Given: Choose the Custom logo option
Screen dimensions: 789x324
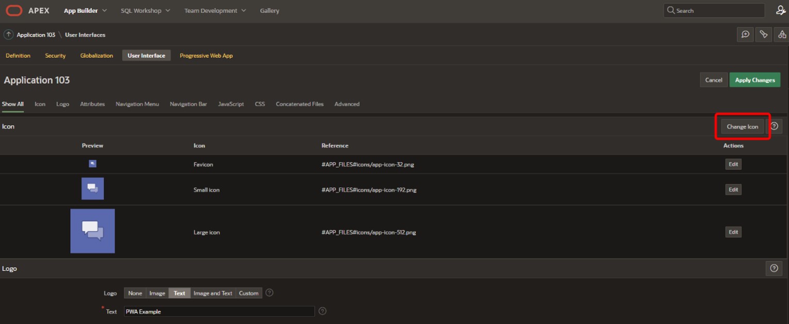Looking at the screenshot, I should point(248,293).
